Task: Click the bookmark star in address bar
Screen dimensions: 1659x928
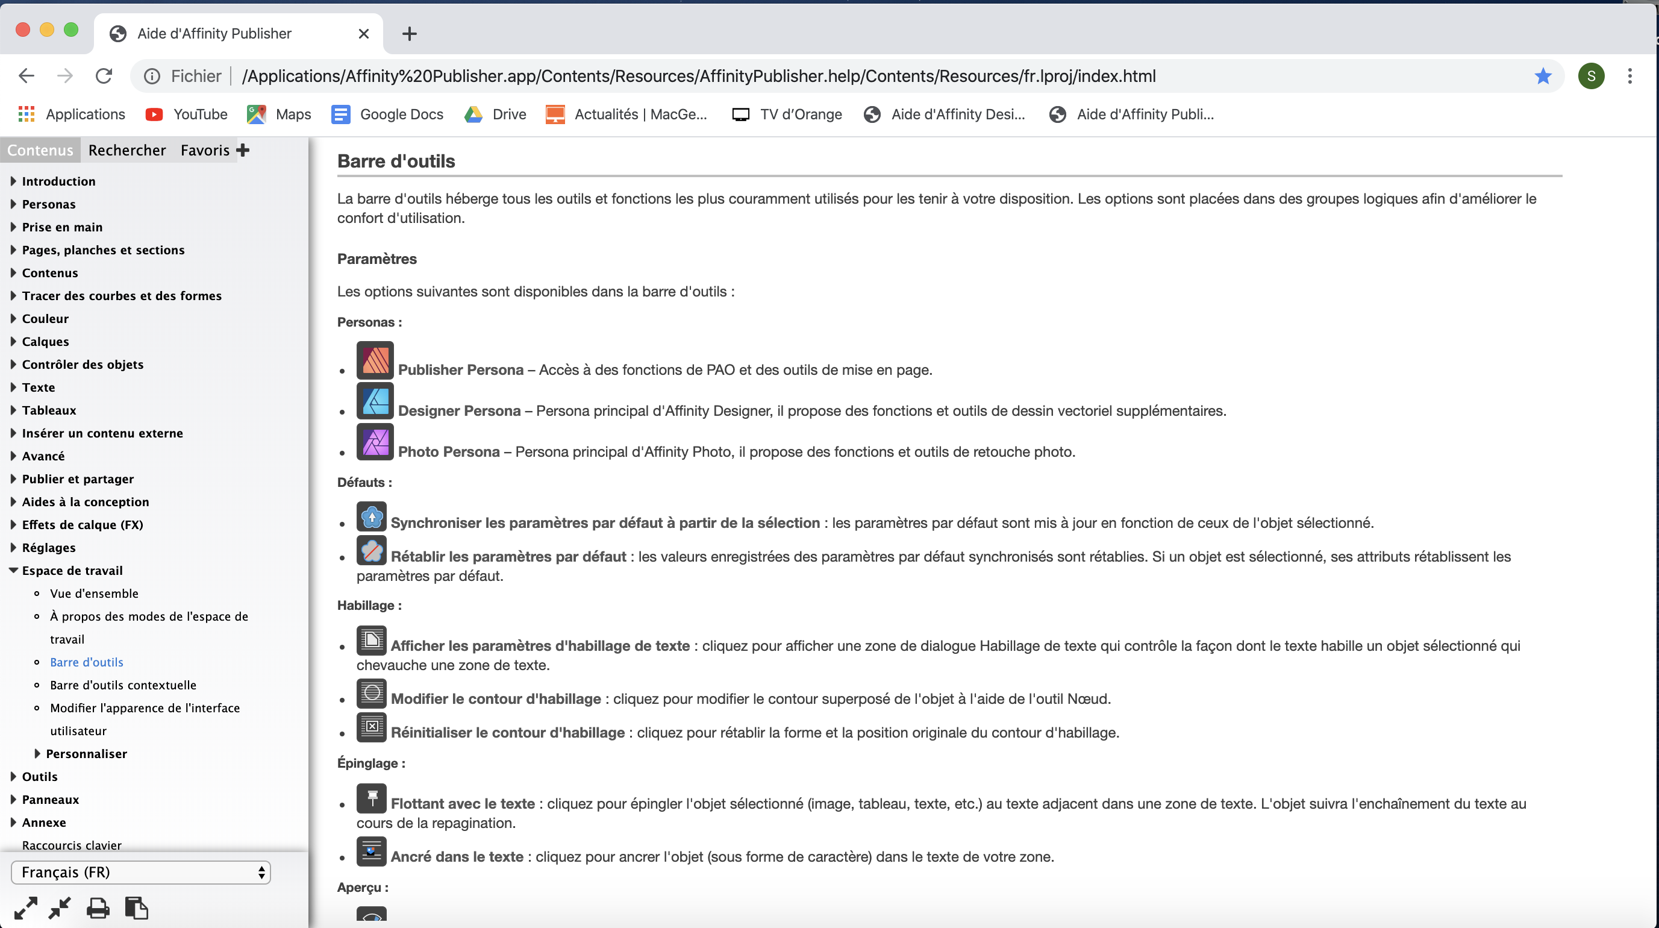Action: point(1543,76)
